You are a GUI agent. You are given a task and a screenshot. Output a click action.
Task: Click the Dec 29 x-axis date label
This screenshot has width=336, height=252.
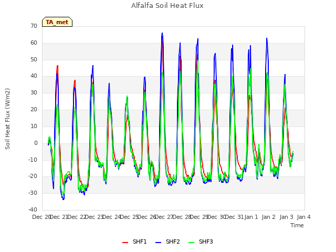point(199,217)
